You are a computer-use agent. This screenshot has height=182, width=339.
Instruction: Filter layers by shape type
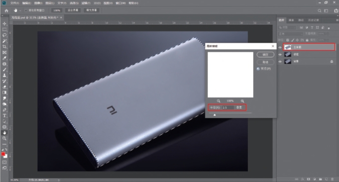318,27
